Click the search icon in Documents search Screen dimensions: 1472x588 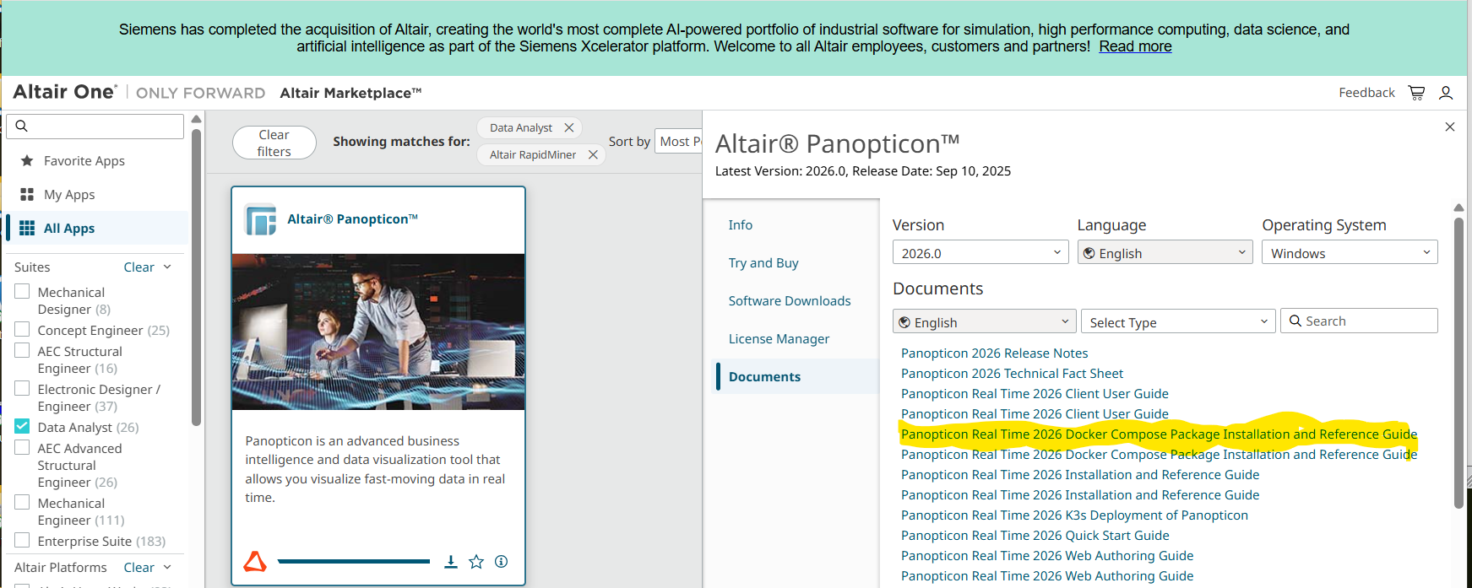click(1295, 321)
